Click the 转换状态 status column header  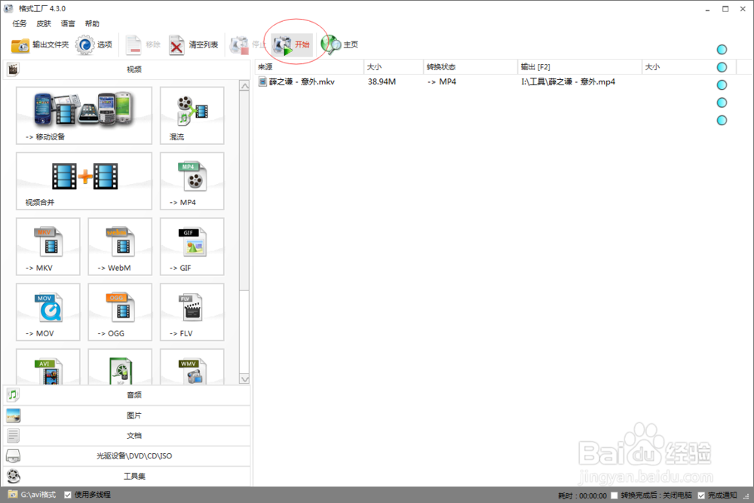tap(470, 67)
